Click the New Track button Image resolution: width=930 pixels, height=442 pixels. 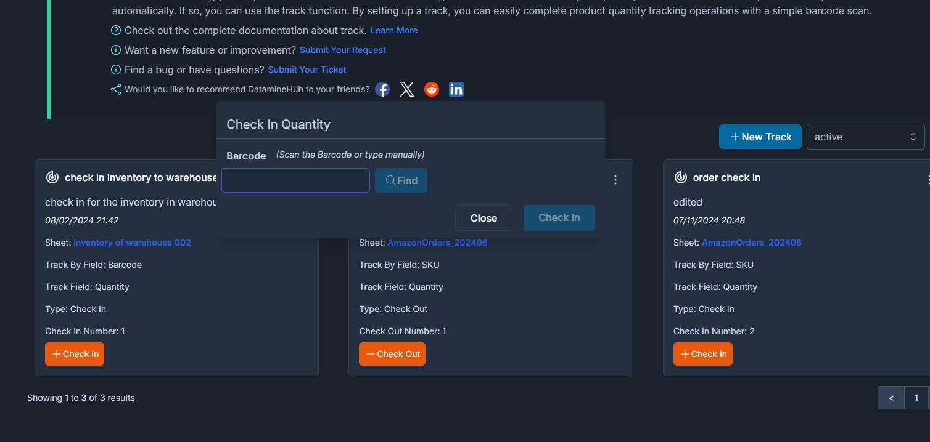pos(760,137)
